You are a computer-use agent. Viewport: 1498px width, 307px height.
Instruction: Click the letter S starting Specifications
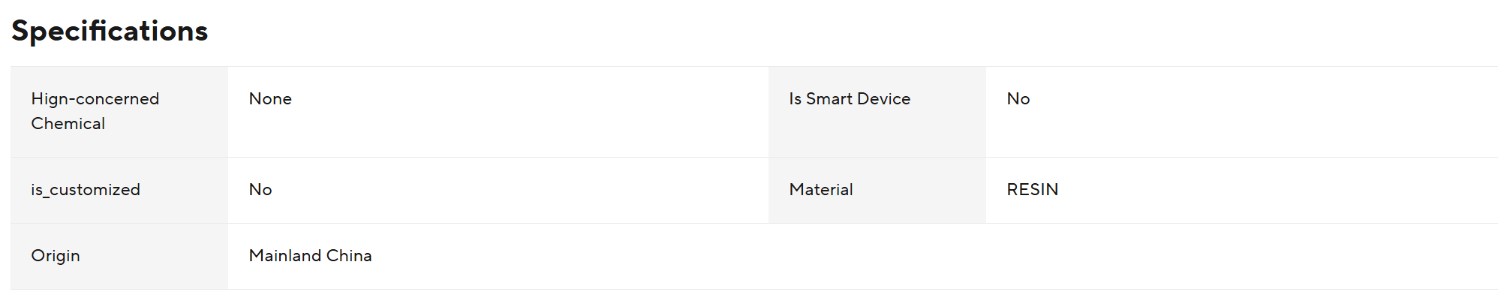20,32
